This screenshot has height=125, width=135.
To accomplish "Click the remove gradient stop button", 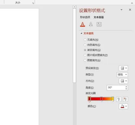I will (x=125, y=99).
